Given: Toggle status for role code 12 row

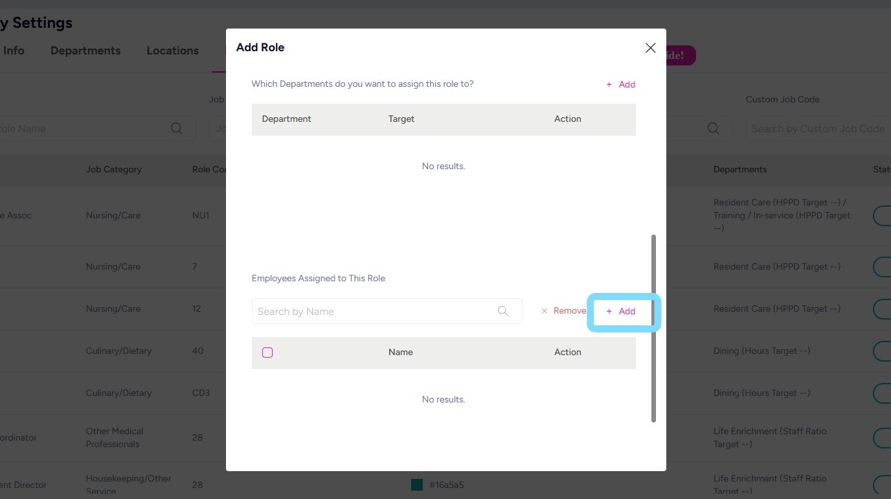Looking at the screenshot, I should click(882, 308).
